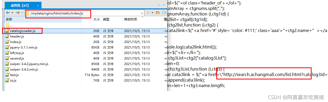Click the 7KB size of zz.js
Screen dimensions: 328x102
[x=96, y=80]
